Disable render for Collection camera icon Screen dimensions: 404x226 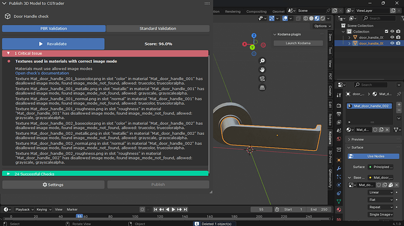pos(398,32)
